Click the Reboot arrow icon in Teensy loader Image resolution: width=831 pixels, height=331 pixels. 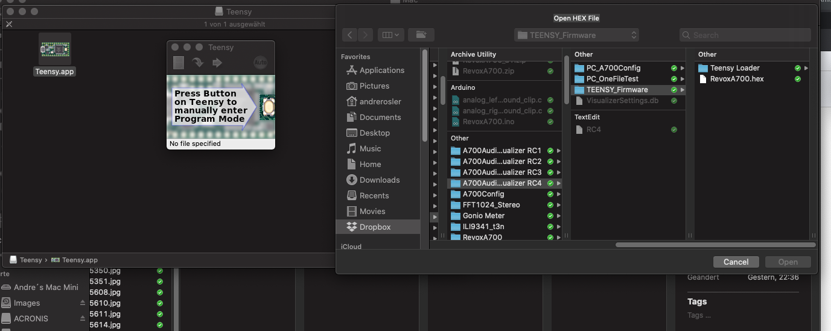[x=217, y=63]
